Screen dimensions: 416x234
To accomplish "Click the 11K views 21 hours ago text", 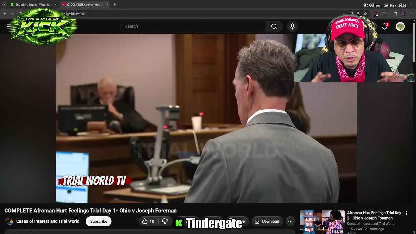I will tap(365, 229).
